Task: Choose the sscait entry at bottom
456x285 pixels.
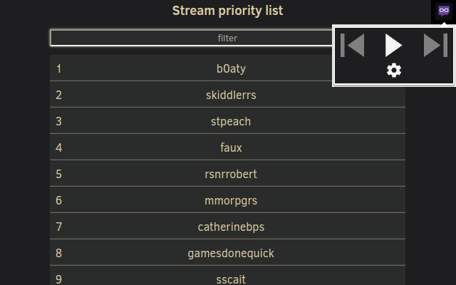Action: coord(227,276)
